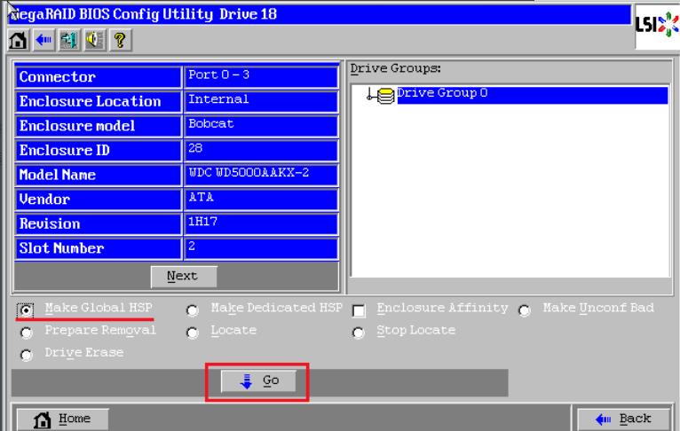Image resolution: width=680 pixels, height=431 pixels.
Task: Click the blue back arrow toolbar icon
Action: (43, 40)
